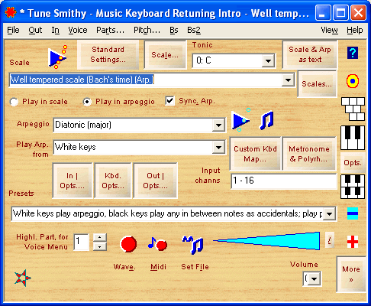
Task: Open the Bs menu
Action: (x=174, y=30)
